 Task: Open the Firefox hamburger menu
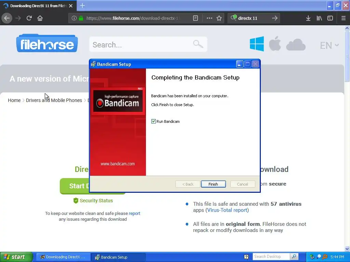[344, 18]
